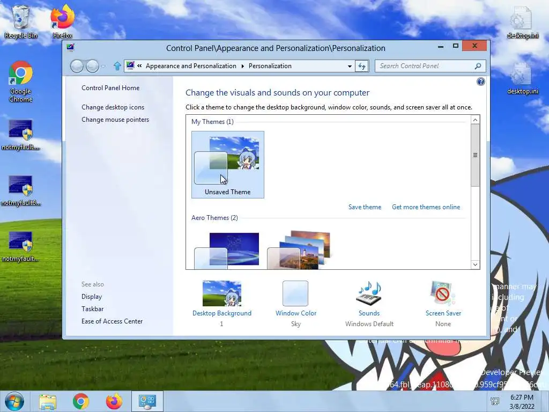Open the Window Color Sky swatch
The height and width of the screenshot is (412, 549).
pyautogui.click(x=295, y=293)
